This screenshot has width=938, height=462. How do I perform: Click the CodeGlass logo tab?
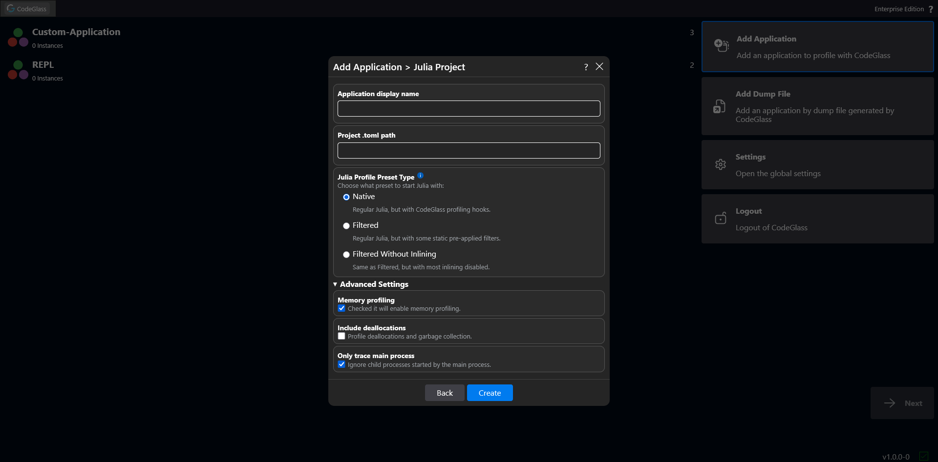27,9
